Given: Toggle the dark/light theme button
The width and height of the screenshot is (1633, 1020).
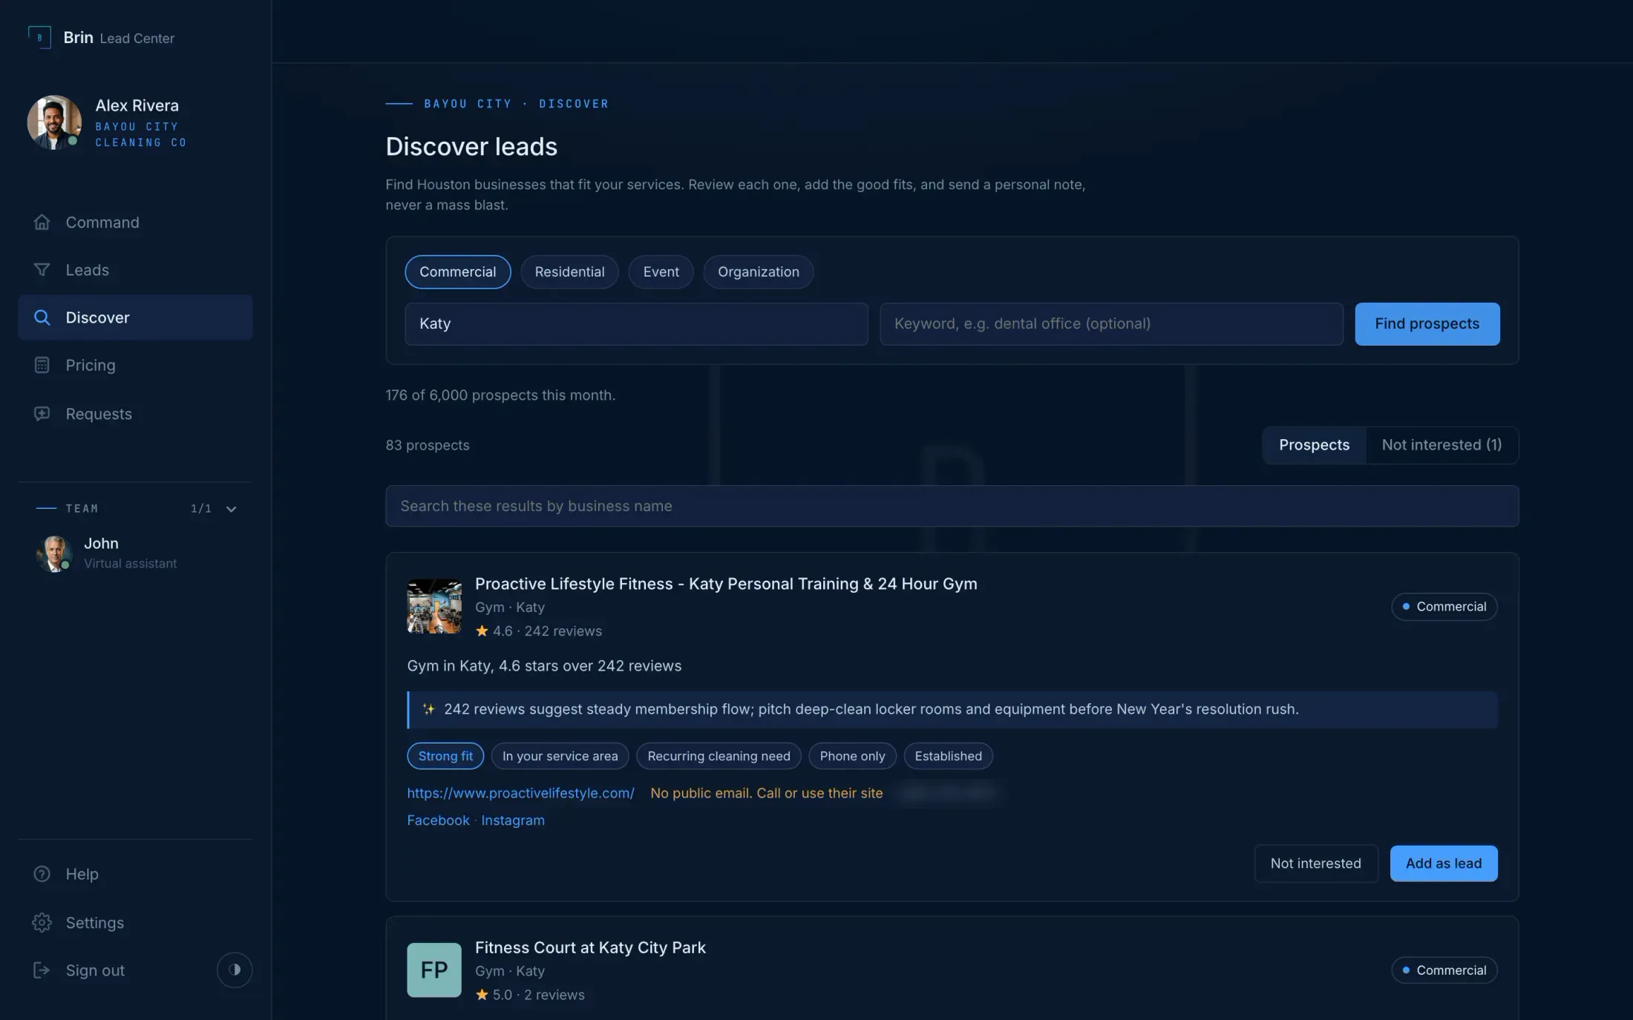Looking at the screenshot, I should [x=235, y=970].
